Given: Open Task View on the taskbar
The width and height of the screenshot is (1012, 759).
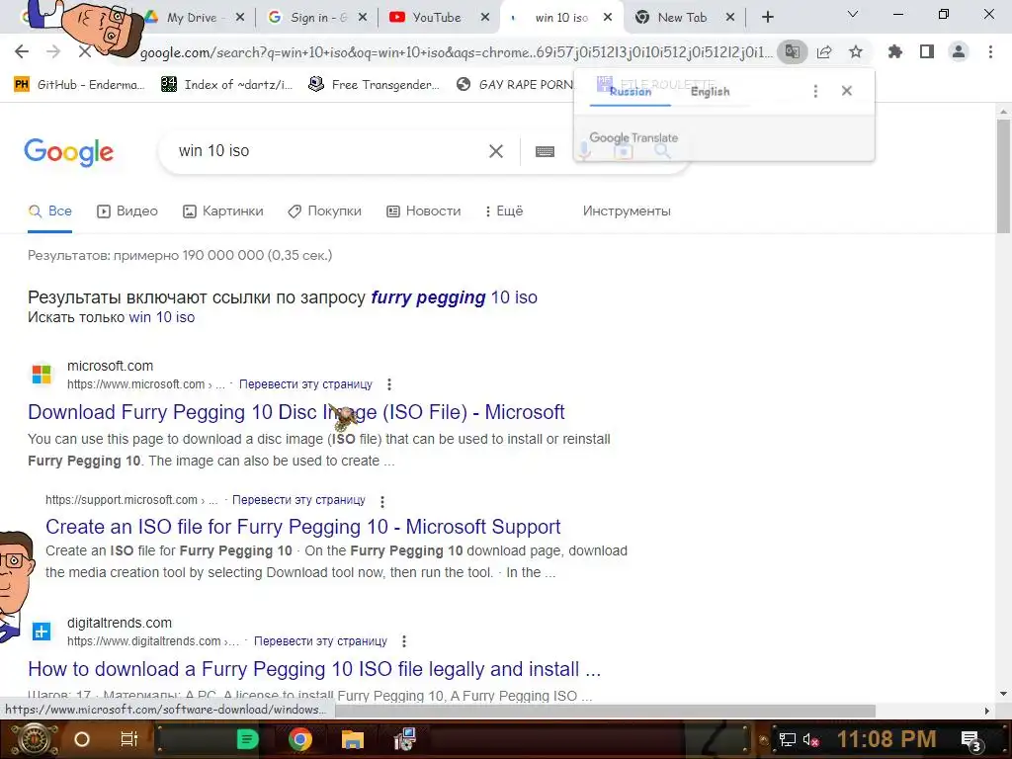Looking at the screenshot, I should point(129,739).
